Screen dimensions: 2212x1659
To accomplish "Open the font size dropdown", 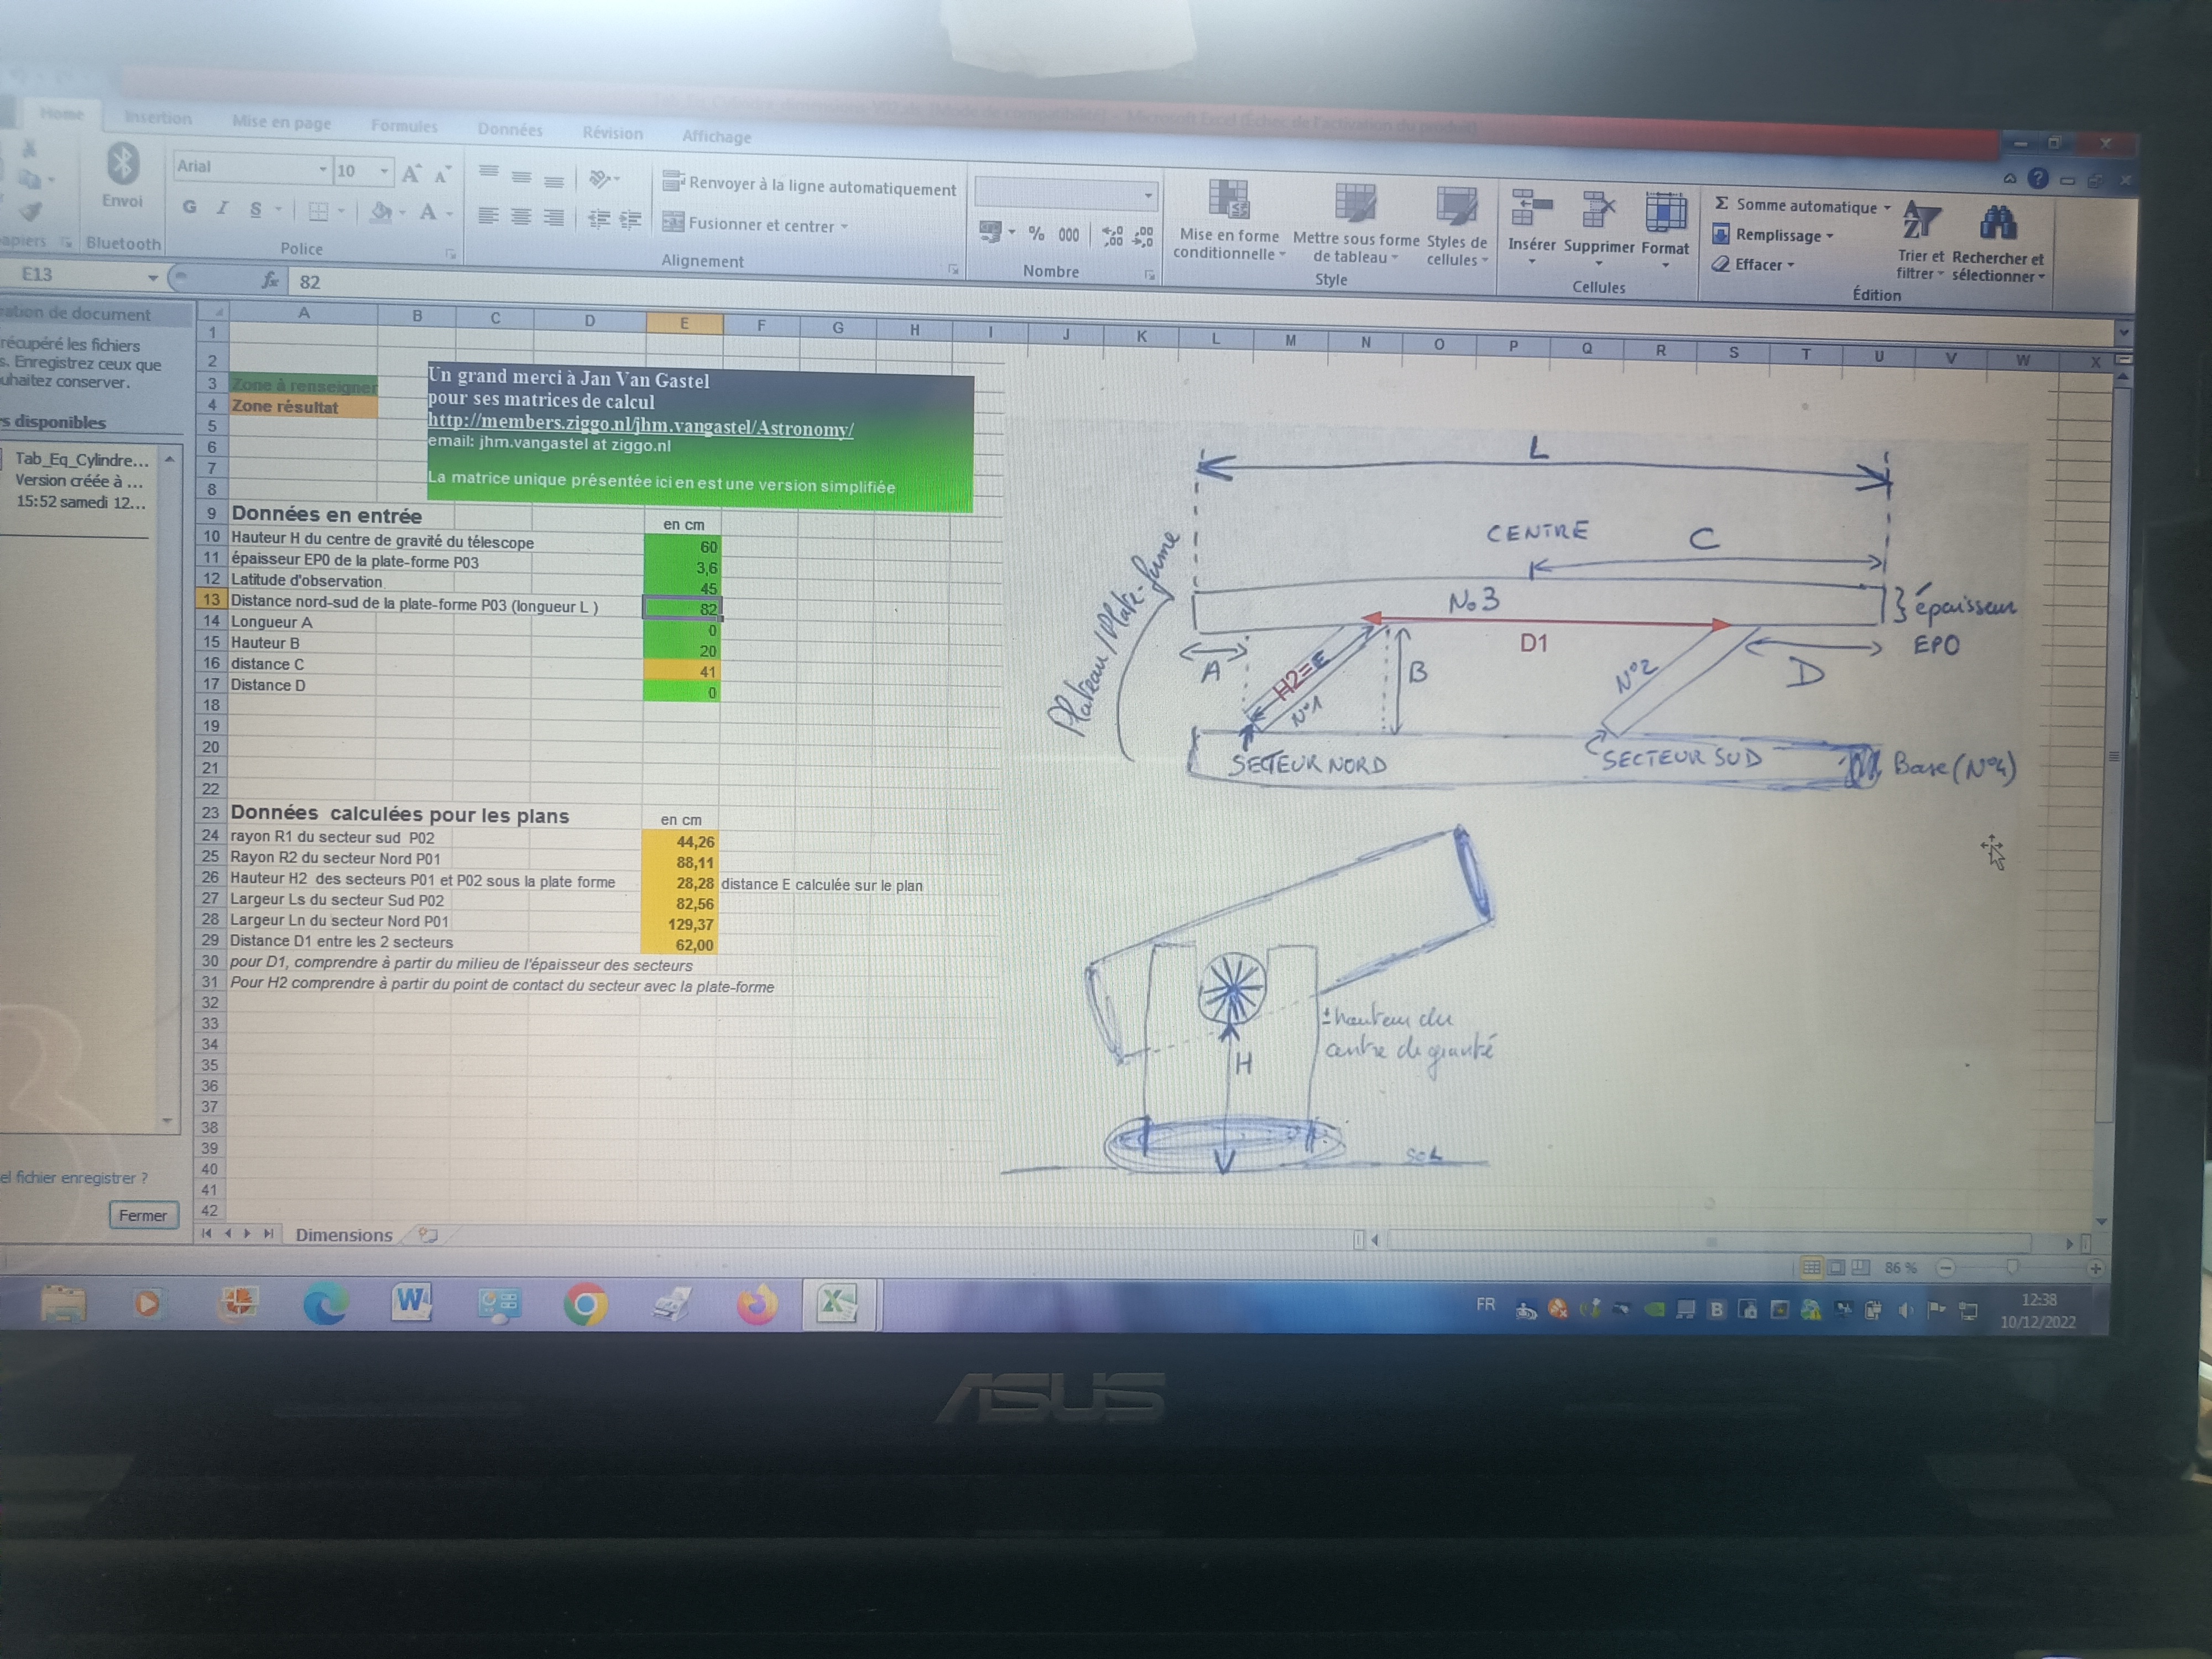I will click(384, 172).
